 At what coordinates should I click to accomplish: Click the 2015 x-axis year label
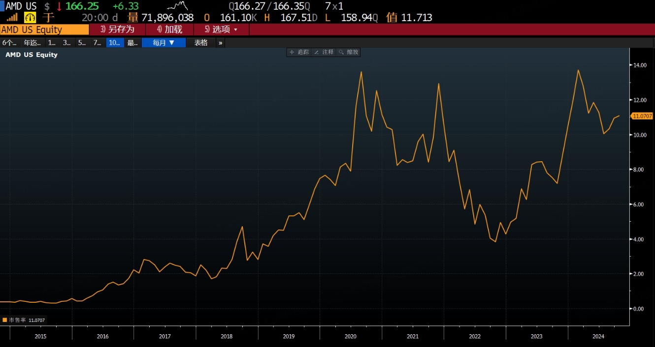pos(41,336)
